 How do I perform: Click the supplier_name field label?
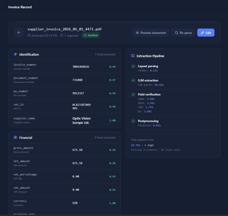[24, 118]
